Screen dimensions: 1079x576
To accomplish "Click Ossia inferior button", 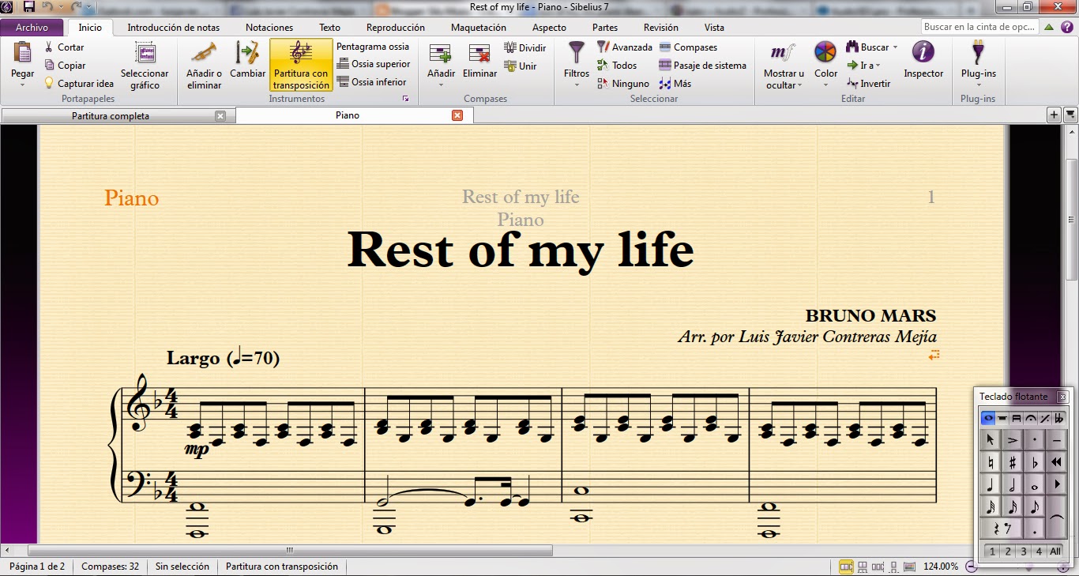I will (372, 82).
